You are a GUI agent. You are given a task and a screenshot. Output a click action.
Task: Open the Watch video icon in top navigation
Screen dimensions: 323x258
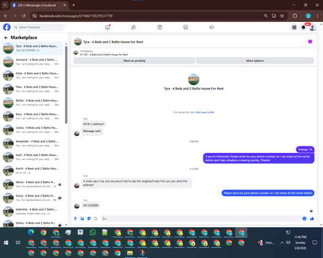160,27
